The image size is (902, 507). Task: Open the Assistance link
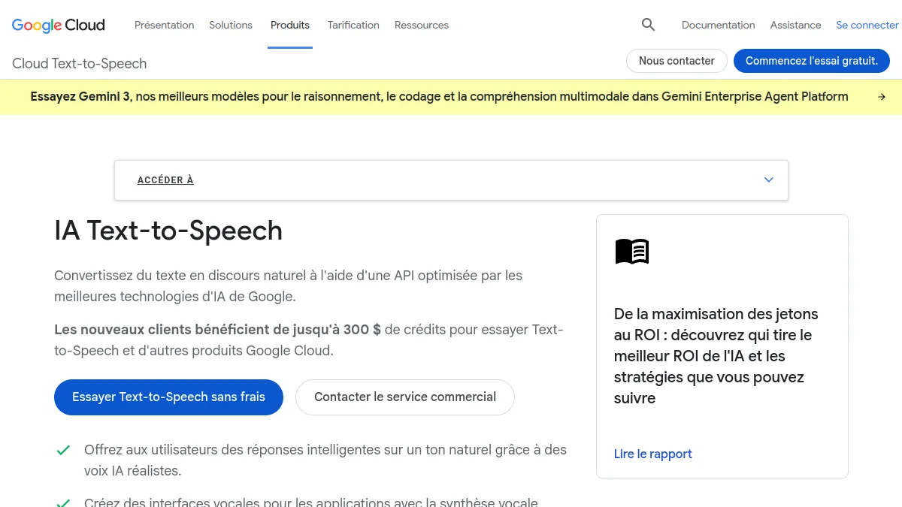tap(795, 25)
